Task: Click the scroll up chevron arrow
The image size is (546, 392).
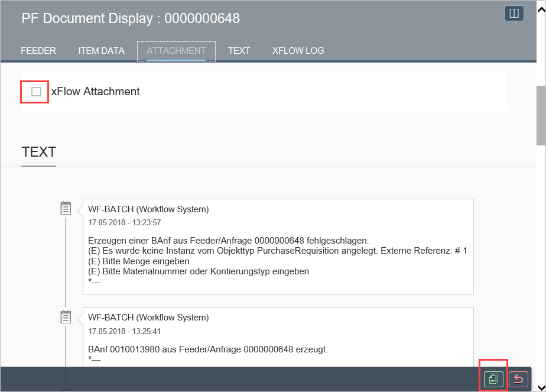Action: coord(541,5)
